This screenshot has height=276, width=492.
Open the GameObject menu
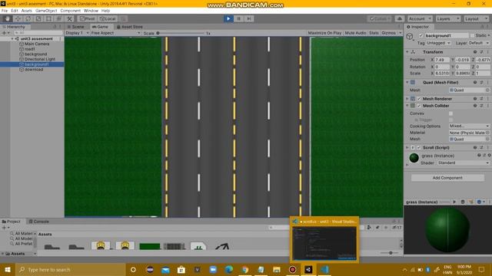(46, 11)
